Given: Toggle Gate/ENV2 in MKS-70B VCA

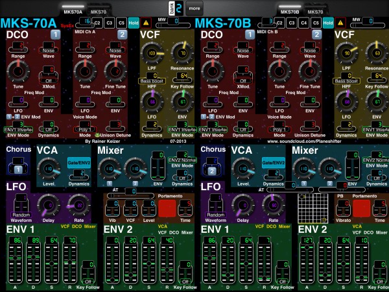Looking at the screenshot, I should [274, 163].
